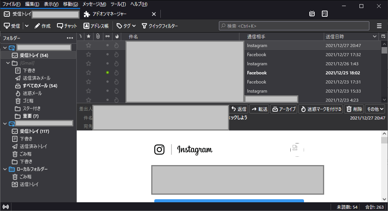Sort by star column header
The image size is (388, 211).
89,36
